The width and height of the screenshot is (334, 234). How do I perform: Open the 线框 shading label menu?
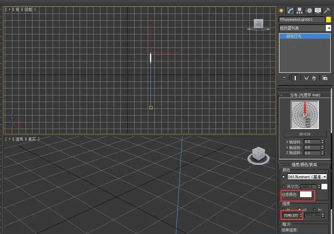click(x=28, y=10)
